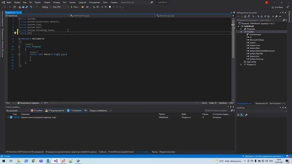
Task: Expand the Properties node in Solution Explorer
Action: pyautogui.click(x=241, y=29)
